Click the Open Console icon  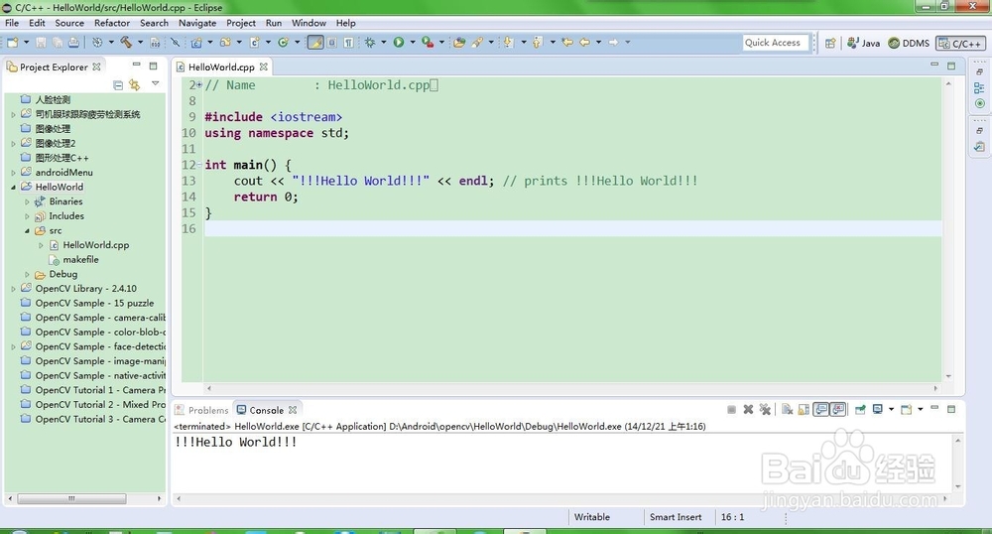click(x=907, y=409)
